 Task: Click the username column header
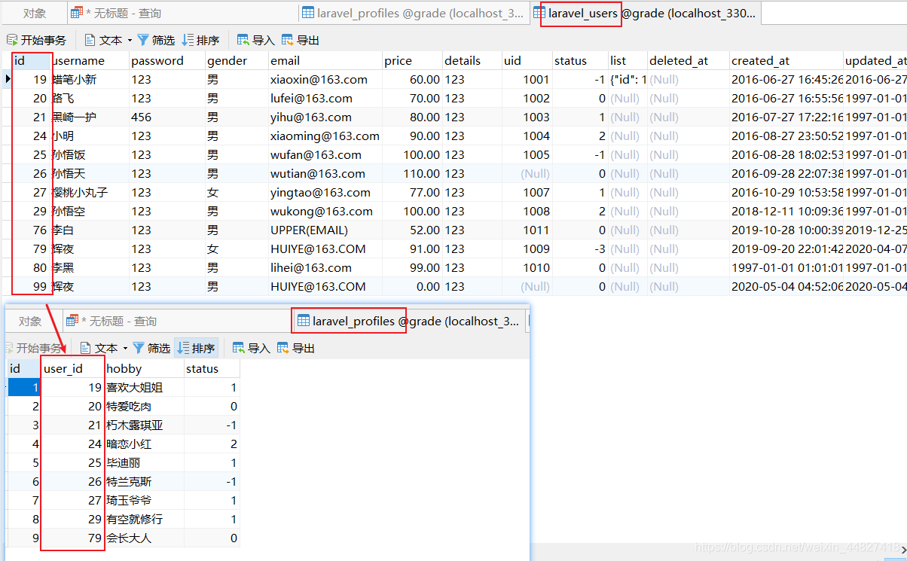(90, 60)
